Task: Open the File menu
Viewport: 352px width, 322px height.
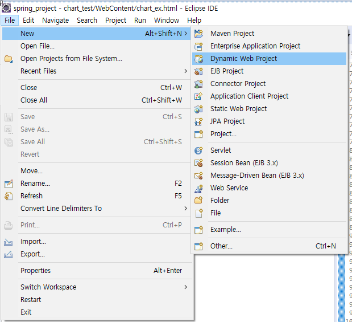Action: point(10,21)
